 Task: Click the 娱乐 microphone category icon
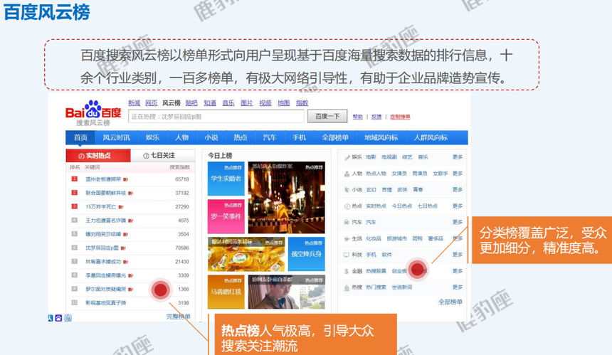click(347, 158)
